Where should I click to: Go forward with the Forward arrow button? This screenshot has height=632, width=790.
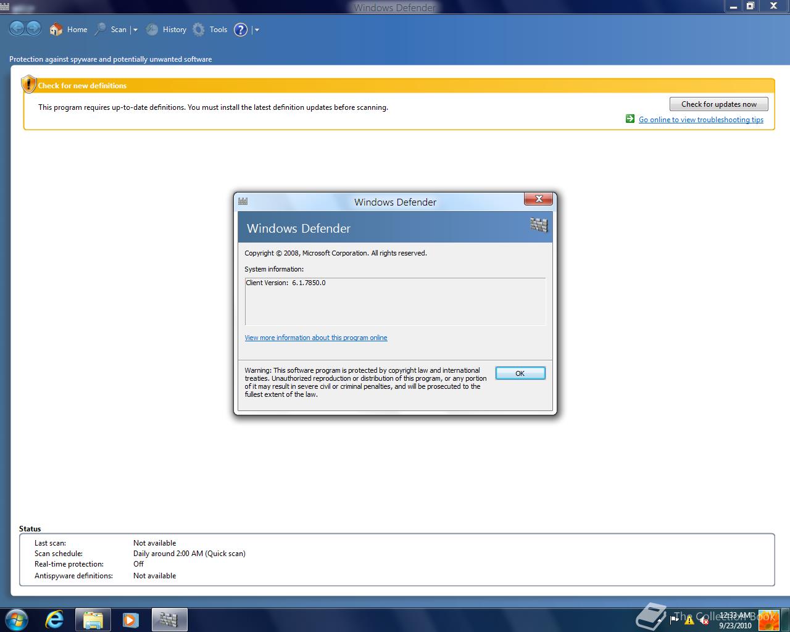[33, 28]
